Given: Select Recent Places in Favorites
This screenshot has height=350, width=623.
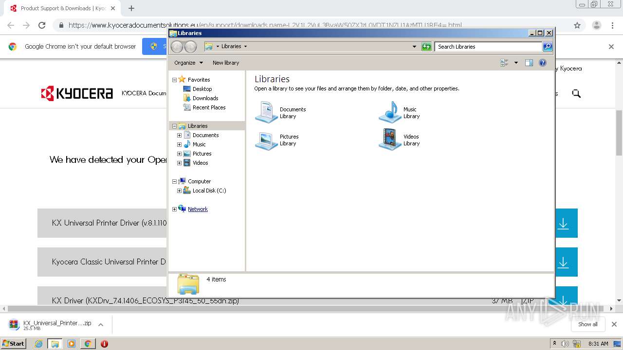Looking at the screenshot, I should 209,107.
